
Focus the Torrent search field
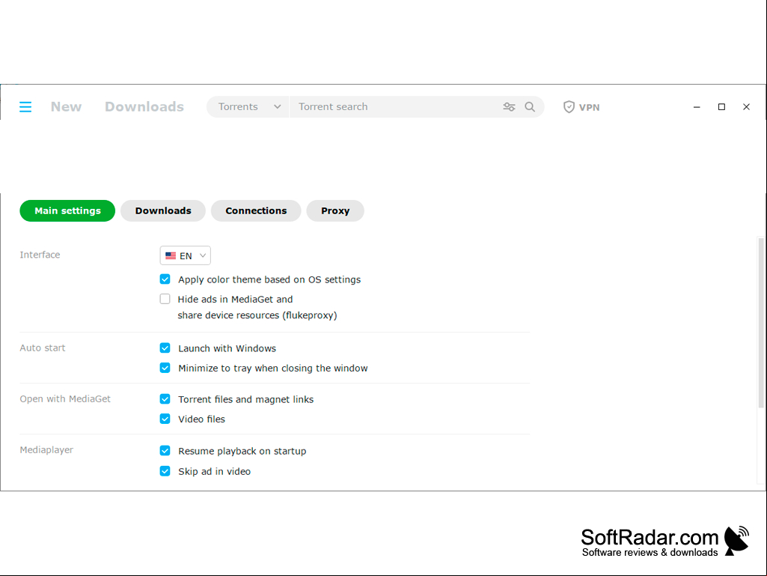pos(396,107)
